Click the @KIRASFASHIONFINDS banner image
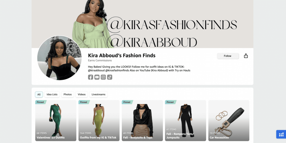This screenshot has height=143, width=286. click(142, 24)
